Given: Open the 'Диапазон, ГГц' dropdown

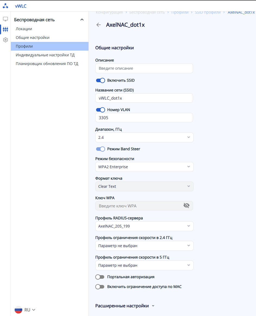Looking at the screenshot, I should coord(144,137).
